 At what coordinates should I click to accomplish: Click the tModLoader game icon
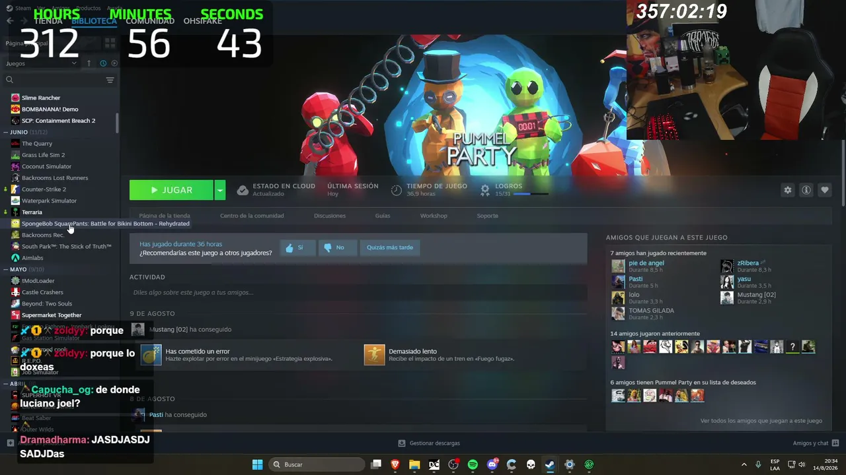click(15, 280)
